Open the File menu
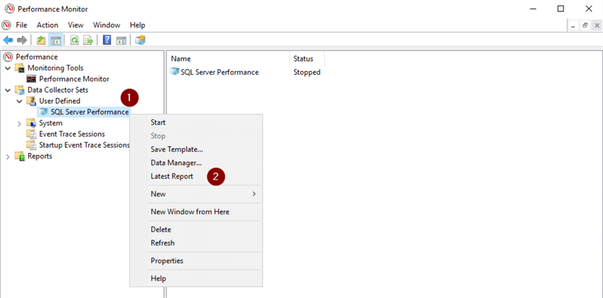 21,25
